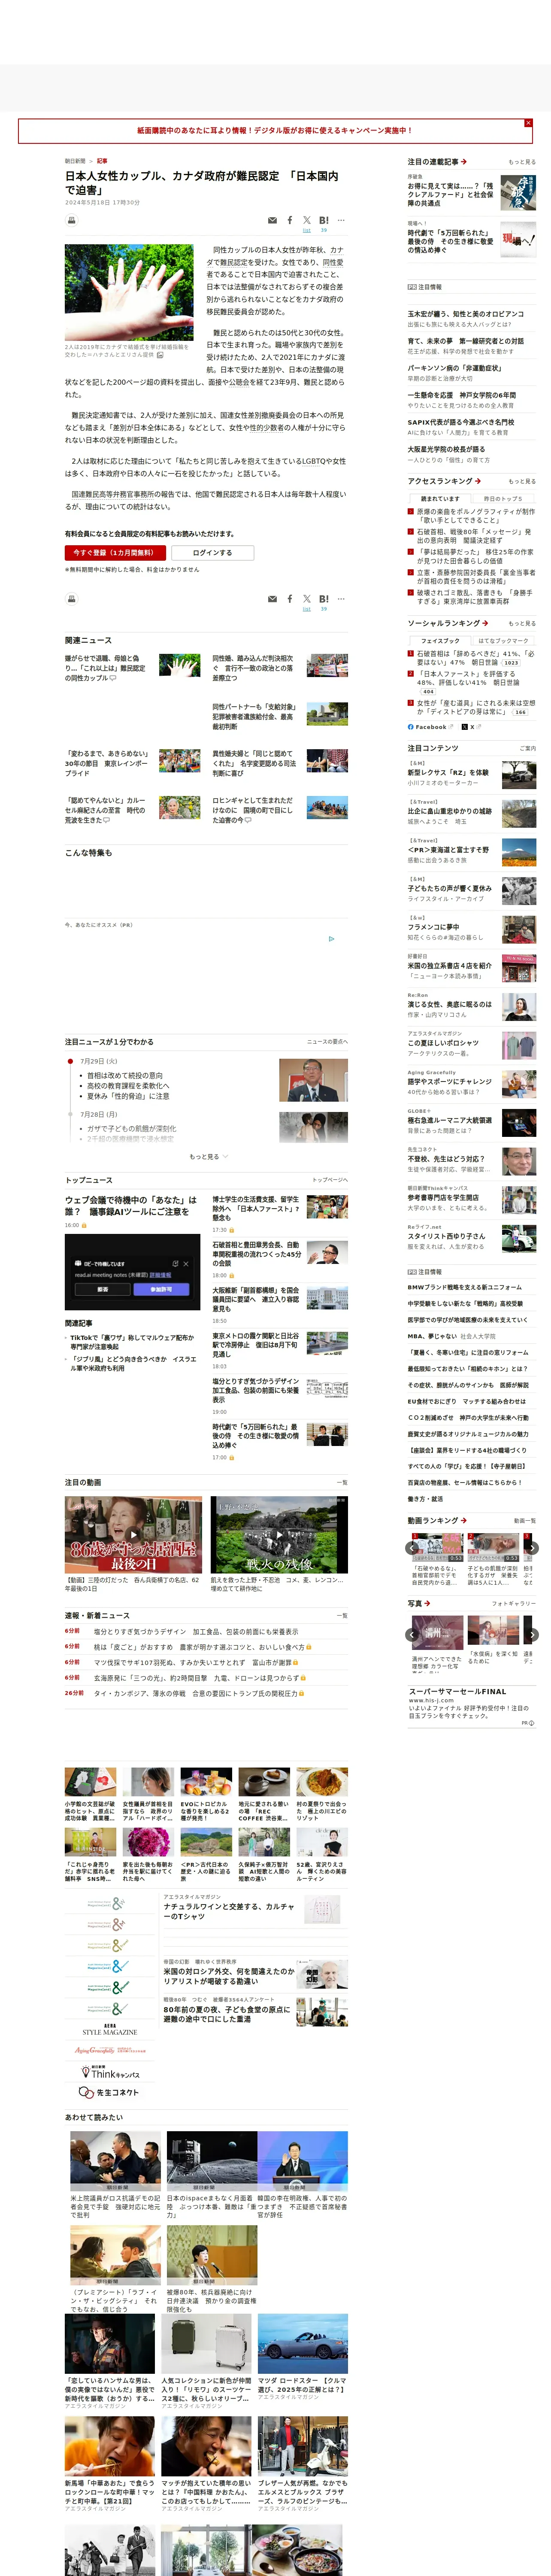Click the アクセスランキング arrow heading
The height and width of the screenshot is (2576, 551).
(x=444, y=481)
